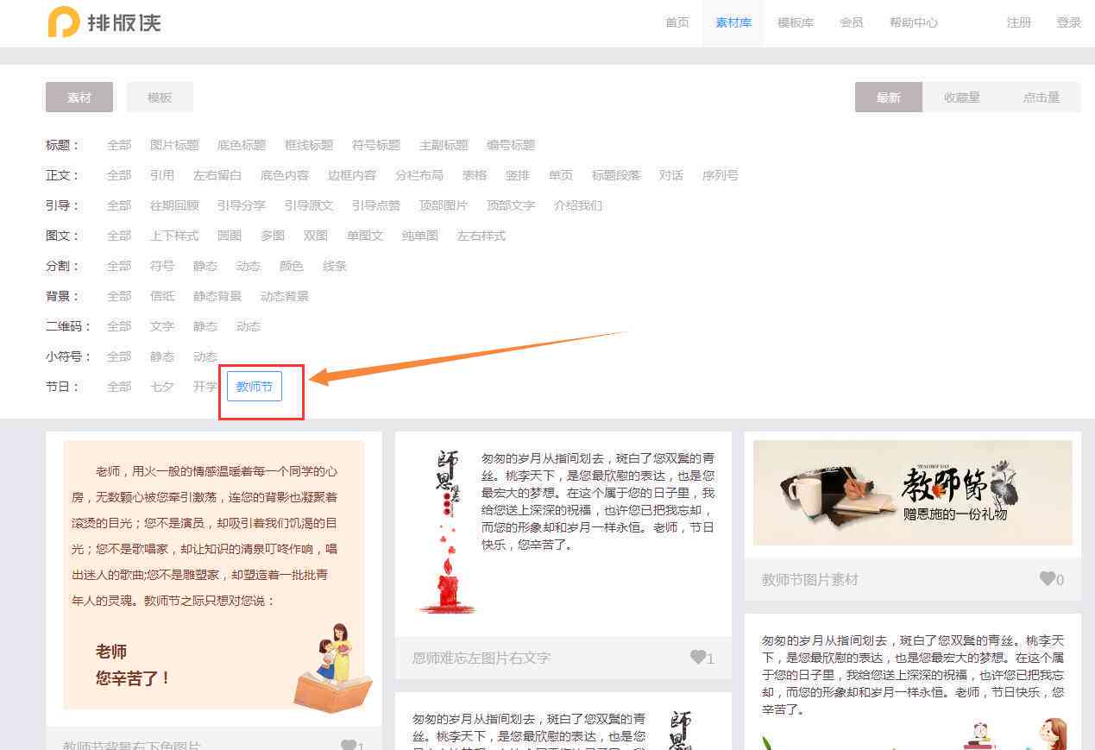Filter by 主副标题
This screenshot has width=1095, height=750.
(444, 145)
